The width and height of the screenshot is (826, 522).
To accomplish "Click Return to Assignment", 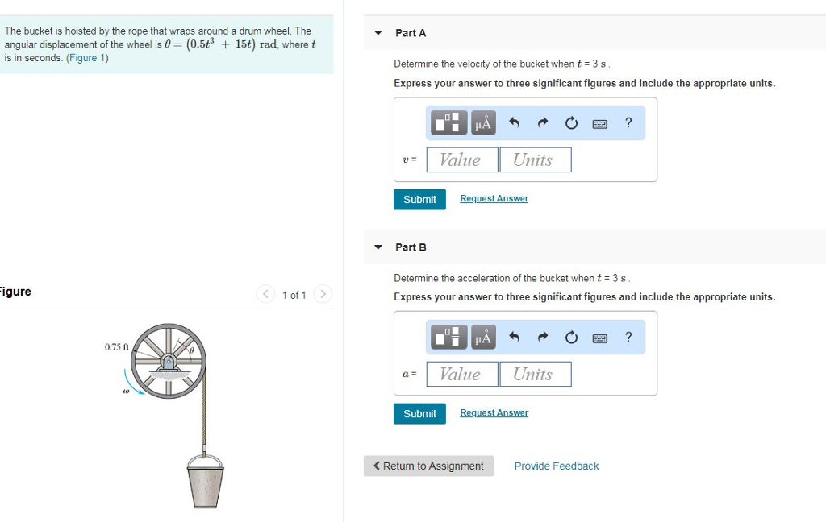I will click(428, 466).
